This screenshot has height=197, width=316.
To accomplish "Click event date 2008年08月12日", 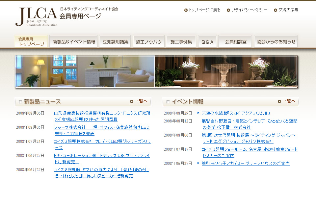I will point(178,121).
